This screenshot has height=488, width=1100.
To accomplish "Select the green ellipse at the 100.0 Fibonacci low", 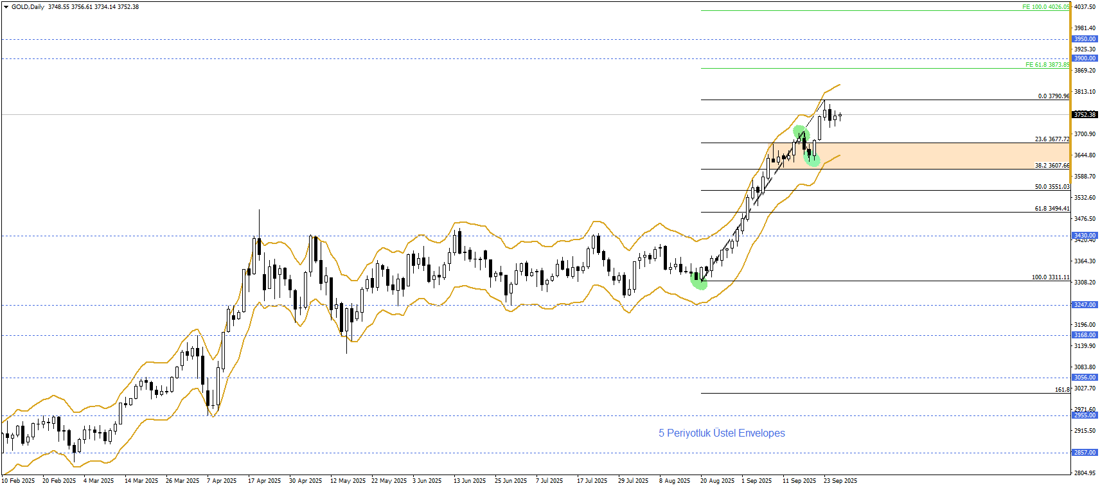I will tap(699, 281).
